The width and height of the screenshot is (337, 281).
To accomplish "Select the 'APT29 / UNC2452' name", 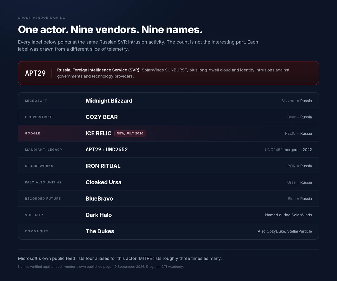I will pyautogui.click(x=107, y=150).
